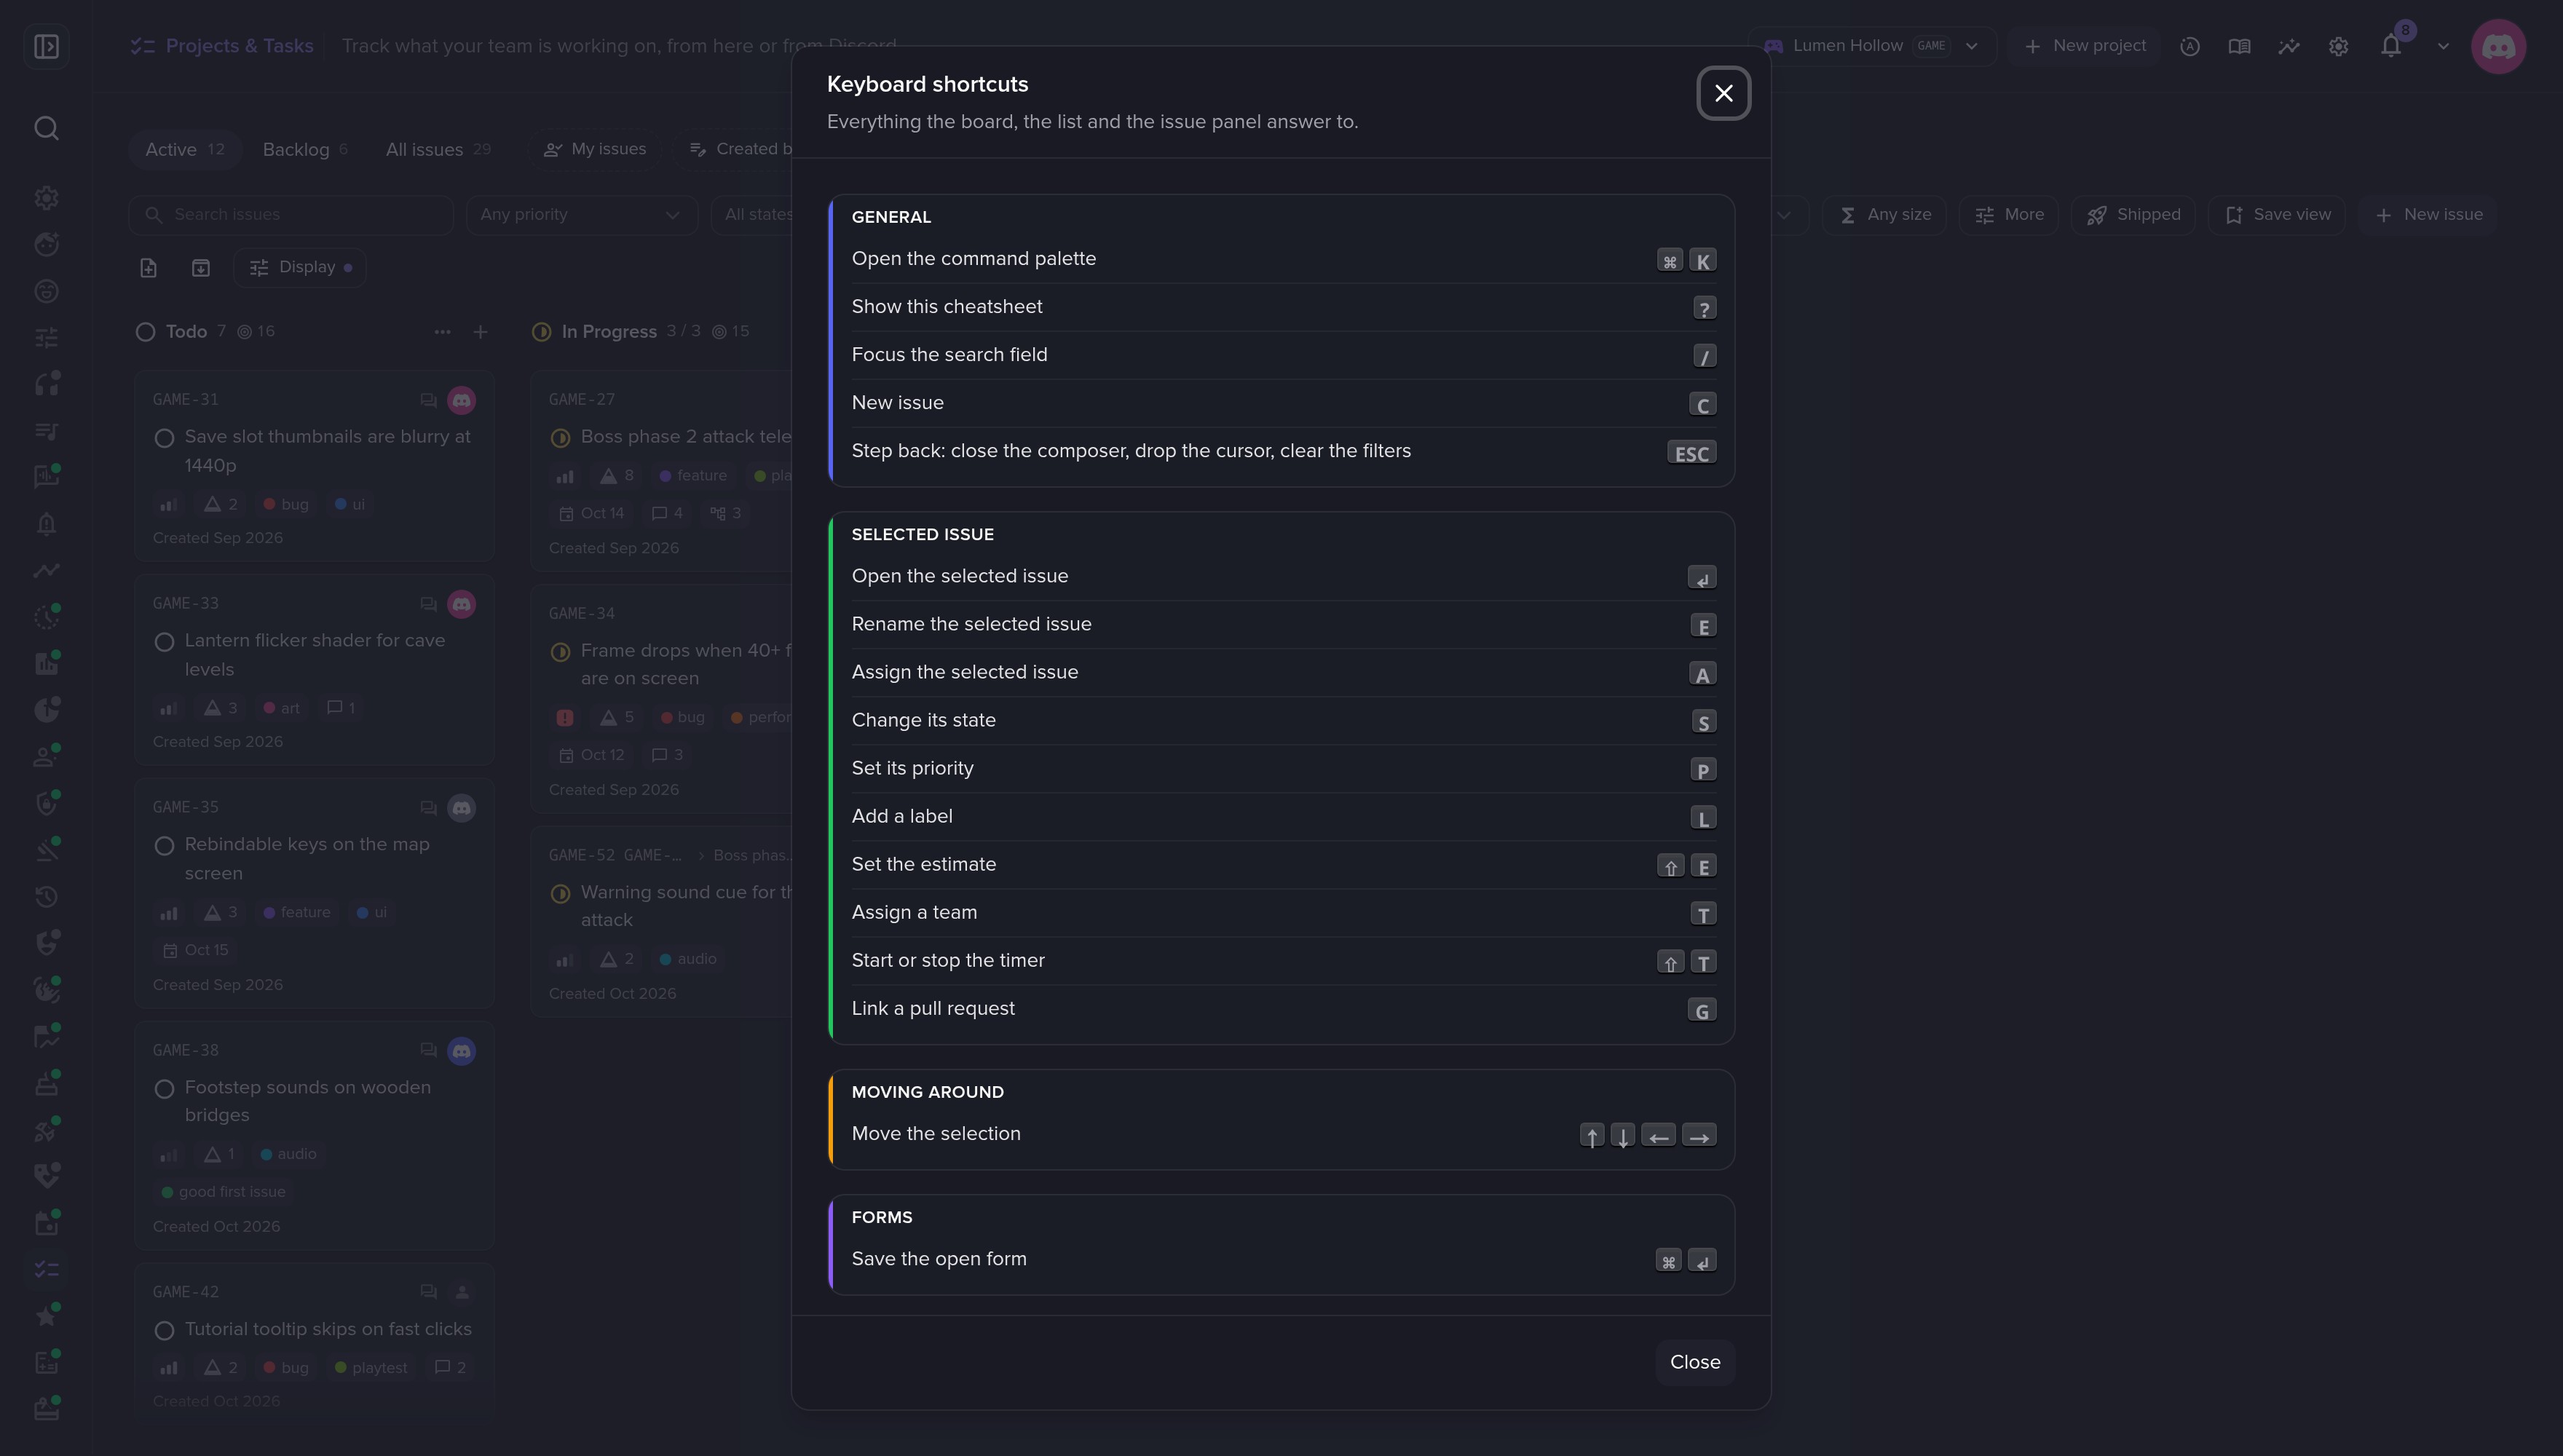This screenshot has width=2563, height=1456.
Task: Open the Display options button
Action: coord(300,267)
